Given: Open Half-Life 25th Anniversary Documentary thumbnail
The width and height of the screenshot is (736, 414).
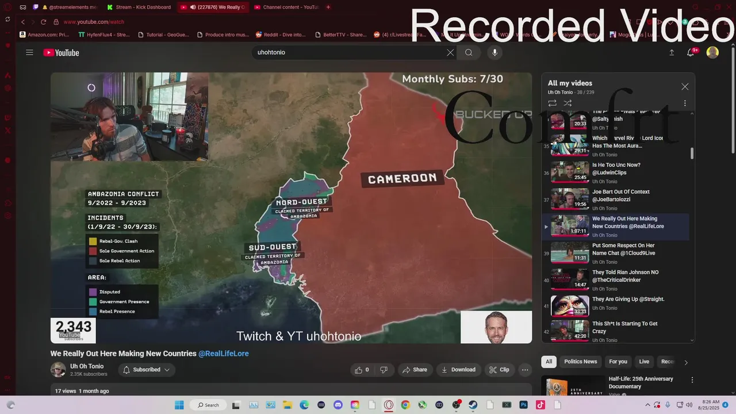Looking at the screenshot, I should click(572, 386).
